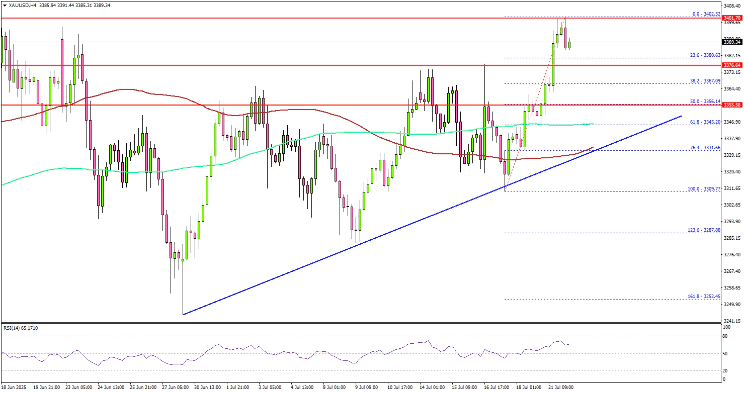
Task: Click the 3355.58 red price label
Action: pos(732,105)
